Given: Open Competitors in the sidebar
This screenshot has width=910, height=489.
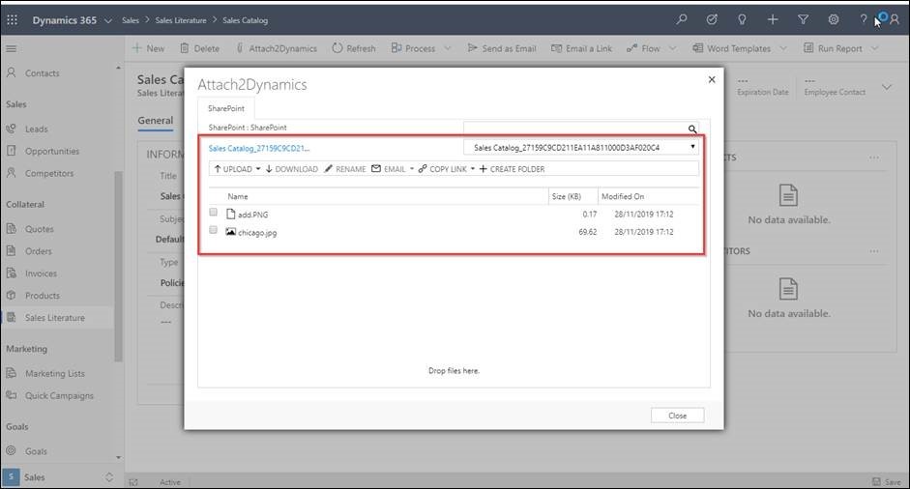Looking at the screenshot, I should pos(48,173).
